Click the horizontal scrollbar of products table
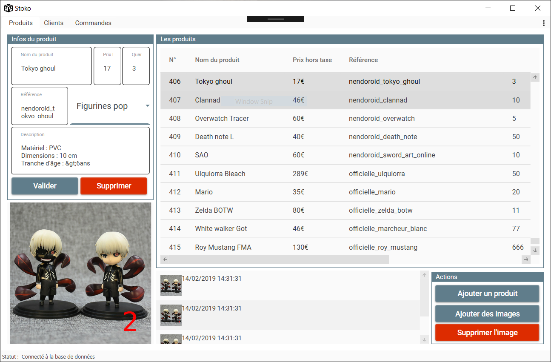The width and height of the screenshot is (551, 362). [275, 259]
